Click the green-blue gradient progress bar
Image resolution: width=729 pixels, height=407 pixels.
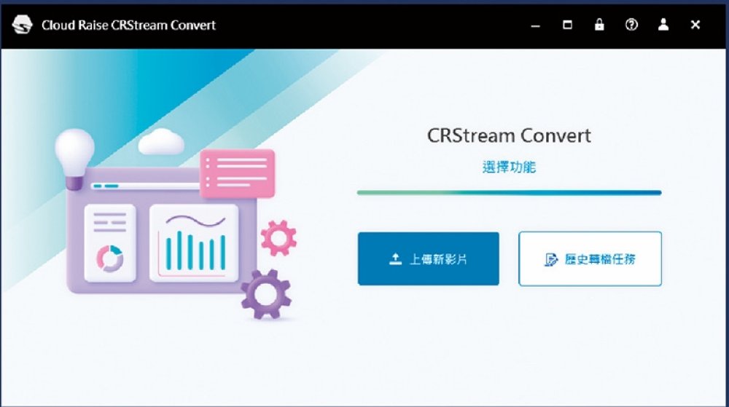[509, 193]
